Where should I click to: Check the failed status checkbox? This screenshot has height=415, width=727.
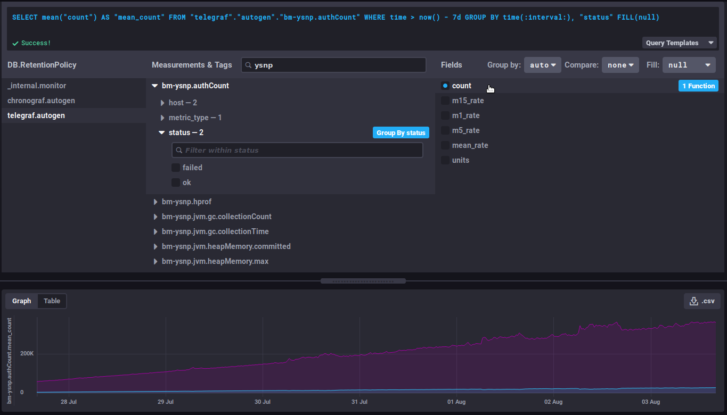click(x=176, y=168)
